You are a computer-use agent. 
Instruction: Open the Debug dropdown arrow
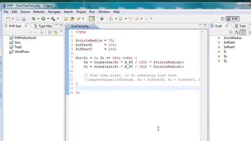point(38,19)
